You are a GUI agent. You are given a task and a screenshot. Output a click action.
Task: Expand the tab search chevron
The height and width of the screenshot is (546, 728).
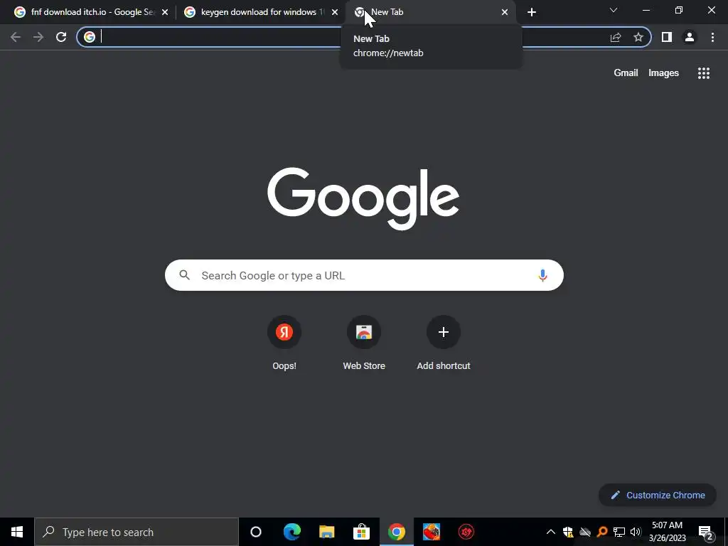(x=614, y=10)
